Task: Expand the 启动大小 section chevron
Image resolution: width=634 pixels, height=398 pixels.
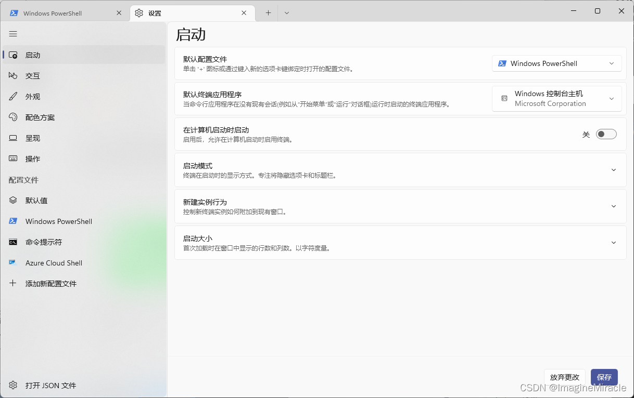Action: [x=614, y=243]
